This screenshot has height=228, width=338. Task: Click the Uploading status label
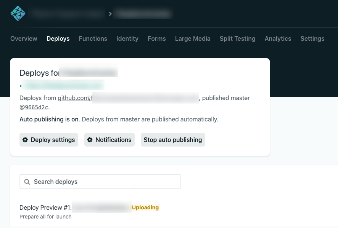[x=145, y=207]
